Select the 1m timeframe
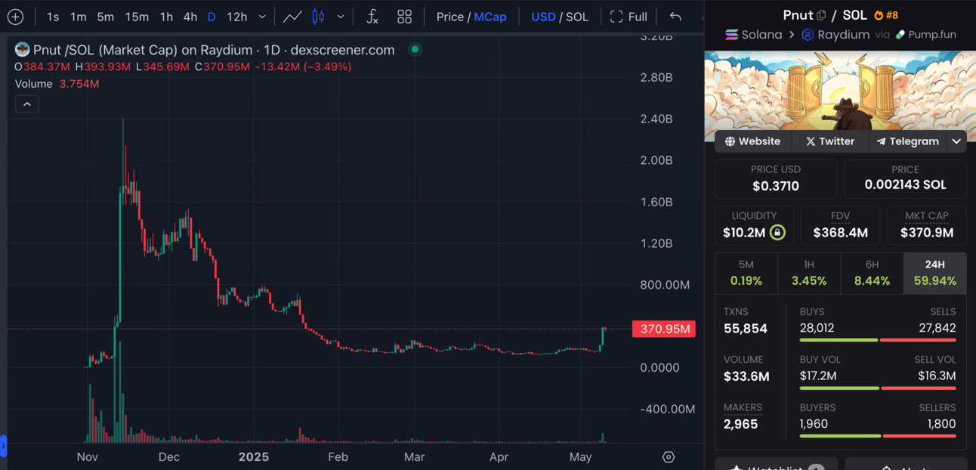Screen dimensions: 976x470 coord(78,17)
